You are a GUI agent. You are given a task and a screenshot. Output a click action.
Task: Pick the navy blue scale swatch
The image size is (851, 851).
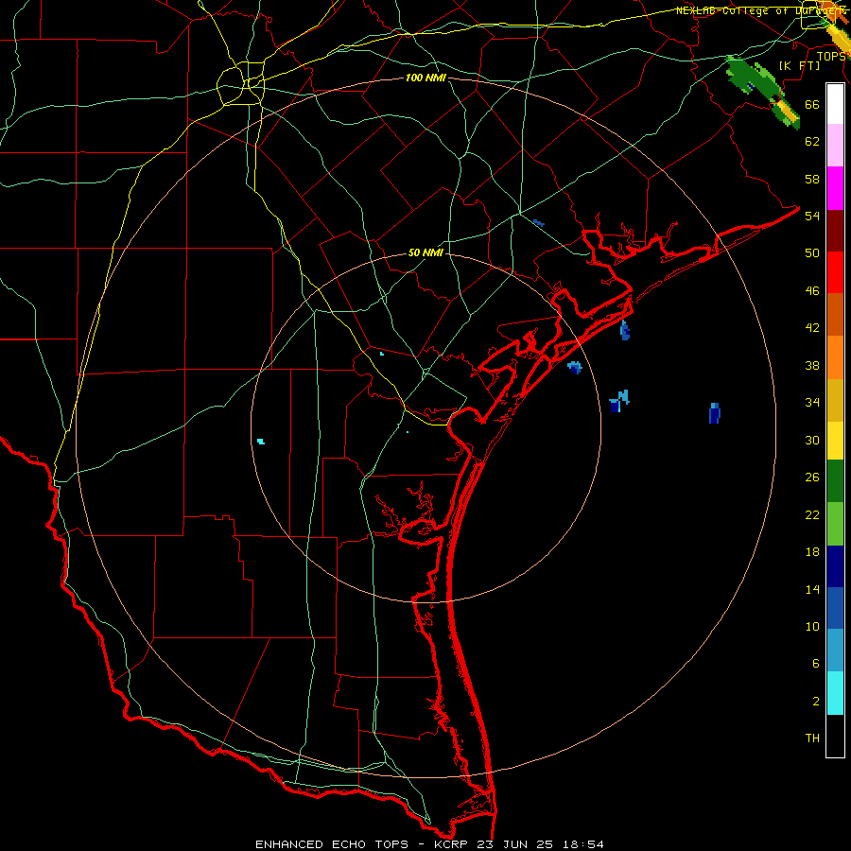point(835,566)
